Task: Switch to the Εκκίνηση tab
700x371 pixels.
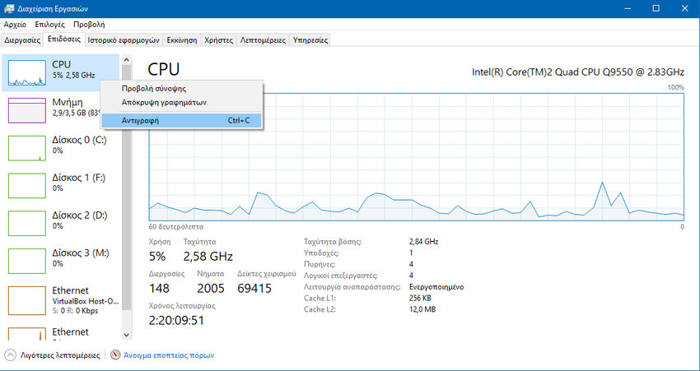Action: tap(181, 39)
